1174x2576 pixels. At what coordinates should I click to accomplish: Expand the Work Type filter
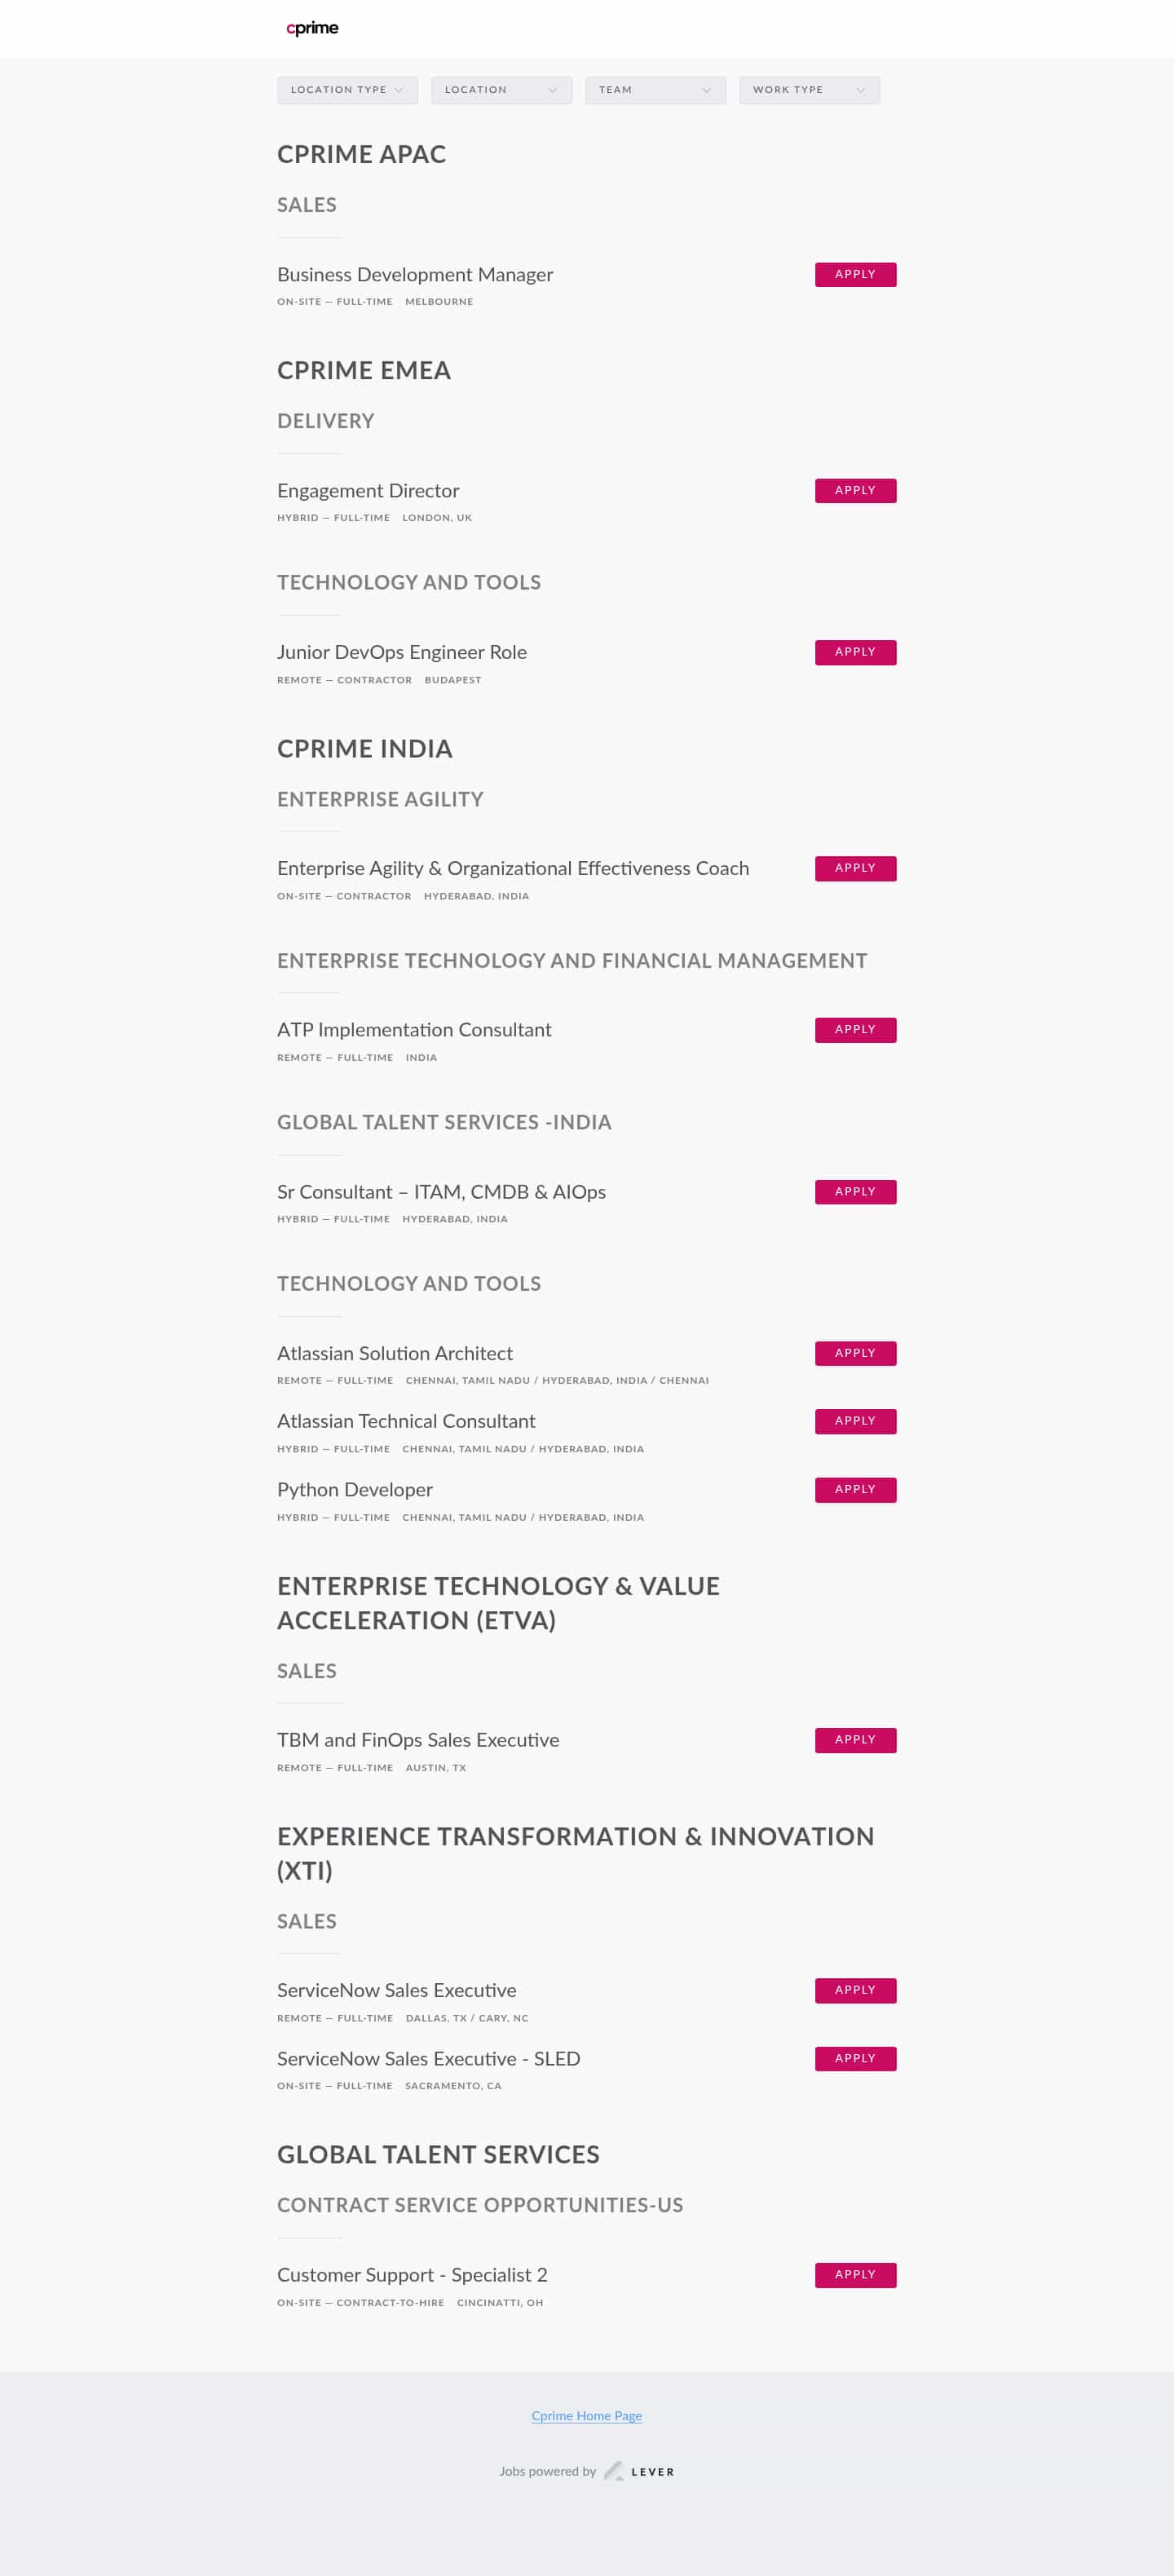coord(809,90)
